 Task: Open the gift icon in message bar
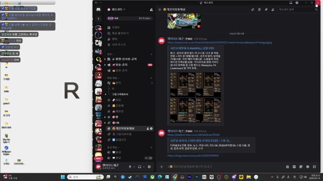pos(287,167)
